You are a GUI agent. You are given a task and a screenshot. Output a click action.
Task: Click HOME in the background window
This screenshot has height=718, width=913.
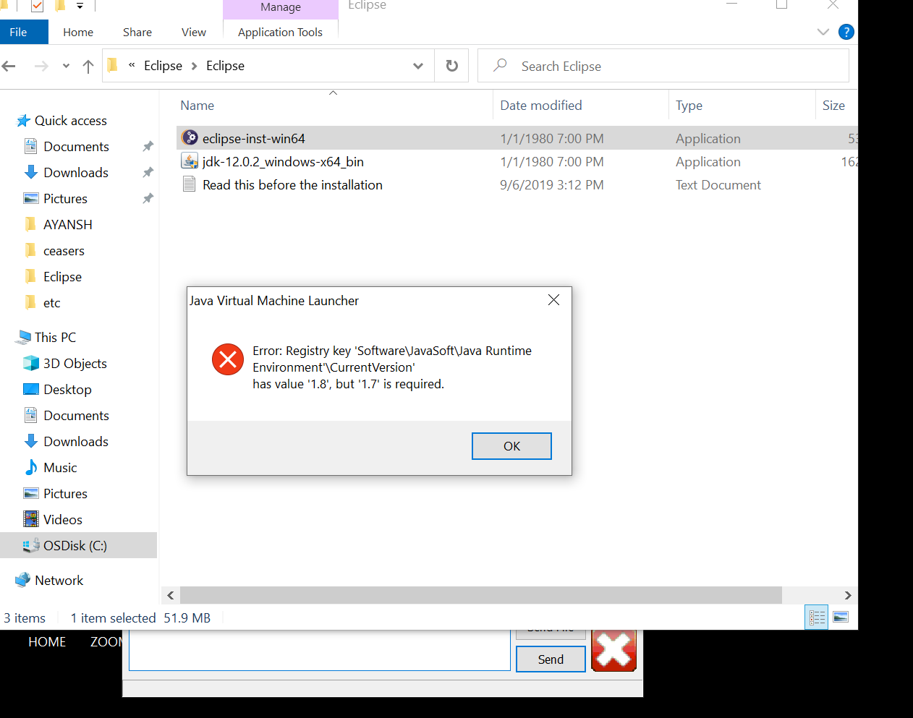pyautogui.click(x=47, y=641)
